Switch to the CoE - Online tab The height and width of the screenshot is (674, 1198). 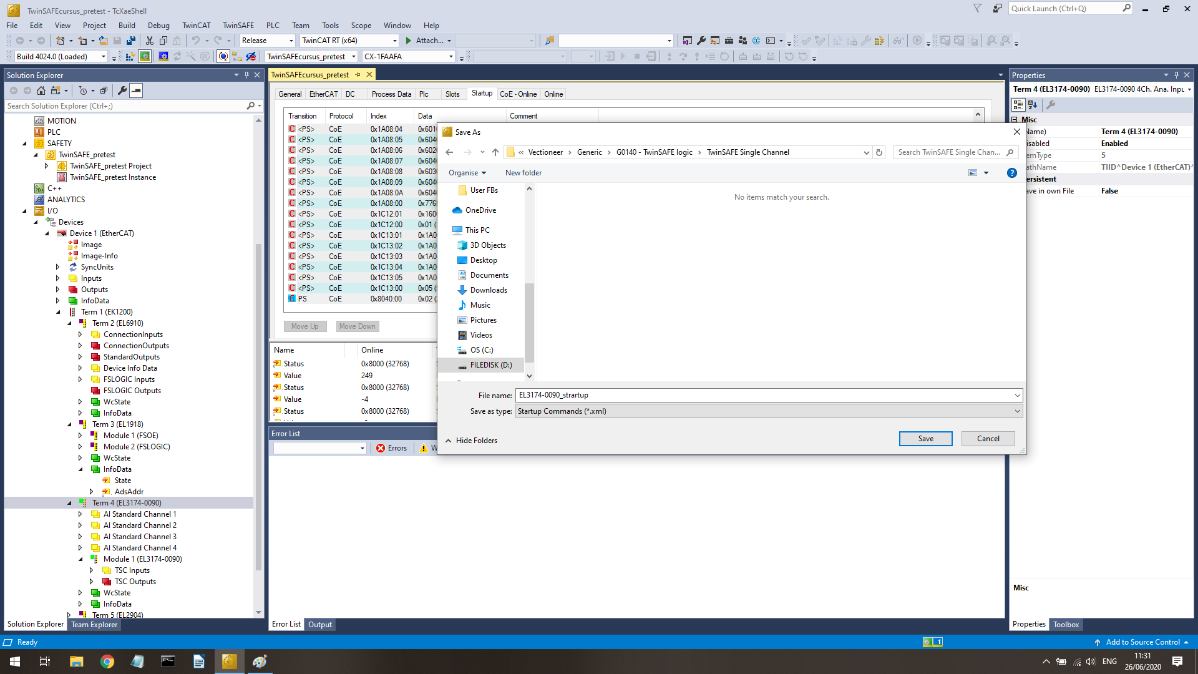coord(518,94)
